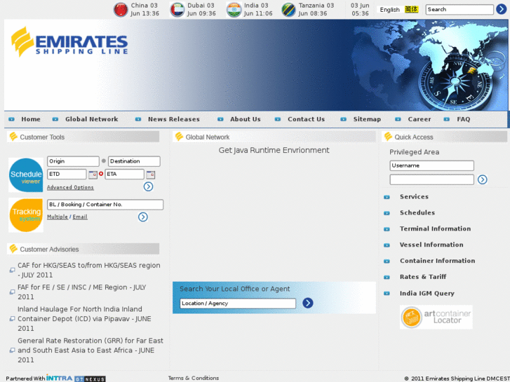Click the India flag icon
The image size is (510, 382).
(x=234, y=9)
